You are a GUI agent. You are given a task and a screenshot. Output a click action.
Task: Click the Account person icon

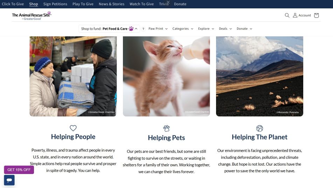click(x=295, y=15)
